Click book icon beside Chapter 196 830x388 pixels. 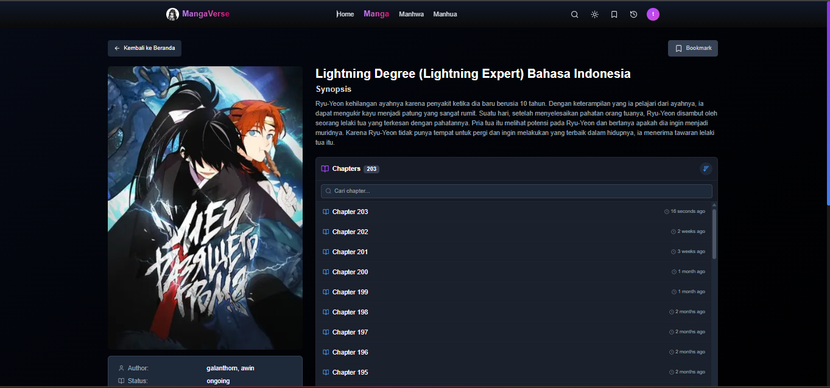(x=326, y=352)
